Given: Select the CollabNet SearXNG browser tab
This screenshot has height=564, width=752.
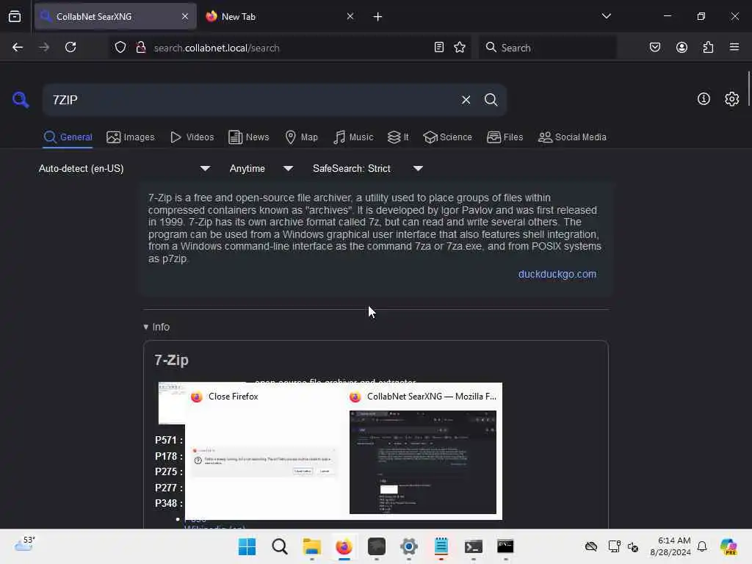Looking at the screenshot, I should point(115,16).
